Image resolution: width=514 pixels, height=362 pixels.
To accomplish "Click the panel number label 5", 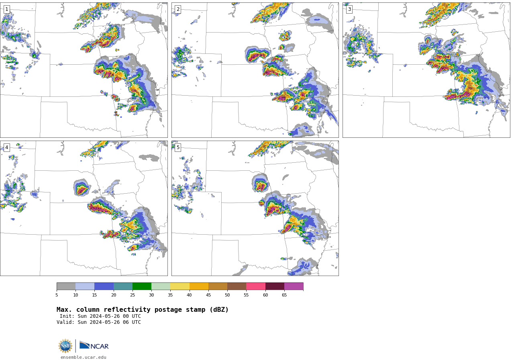I will (x=178, y=147).
